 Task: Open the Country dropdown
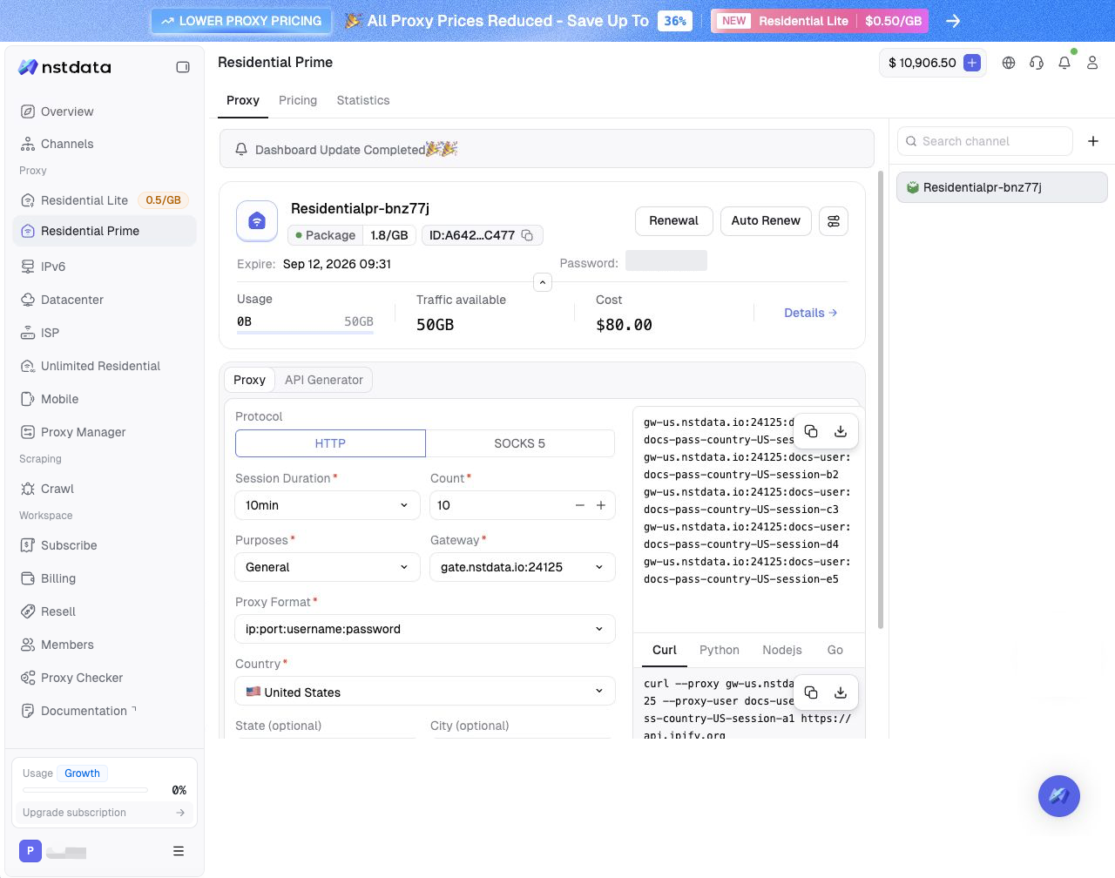[x=425, y=692]
